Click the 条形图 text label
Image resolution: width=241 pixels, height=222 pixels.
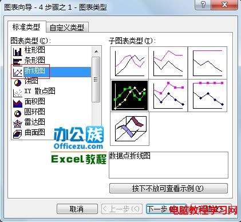35,61
